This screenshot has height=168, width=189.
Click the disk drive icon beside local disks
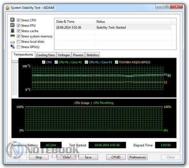pyautogui.click(x=12, y=42)
